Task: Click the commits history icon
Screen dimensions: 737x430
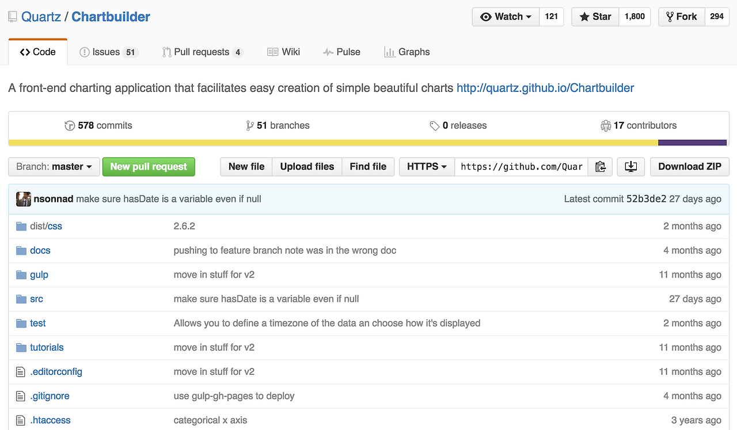Action: coord(70,126)
